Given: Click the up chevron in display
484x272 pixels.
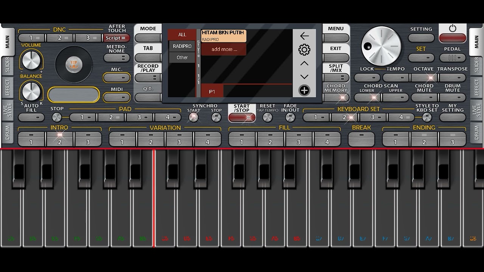Looking at the screenshot, I should (304, 63).
